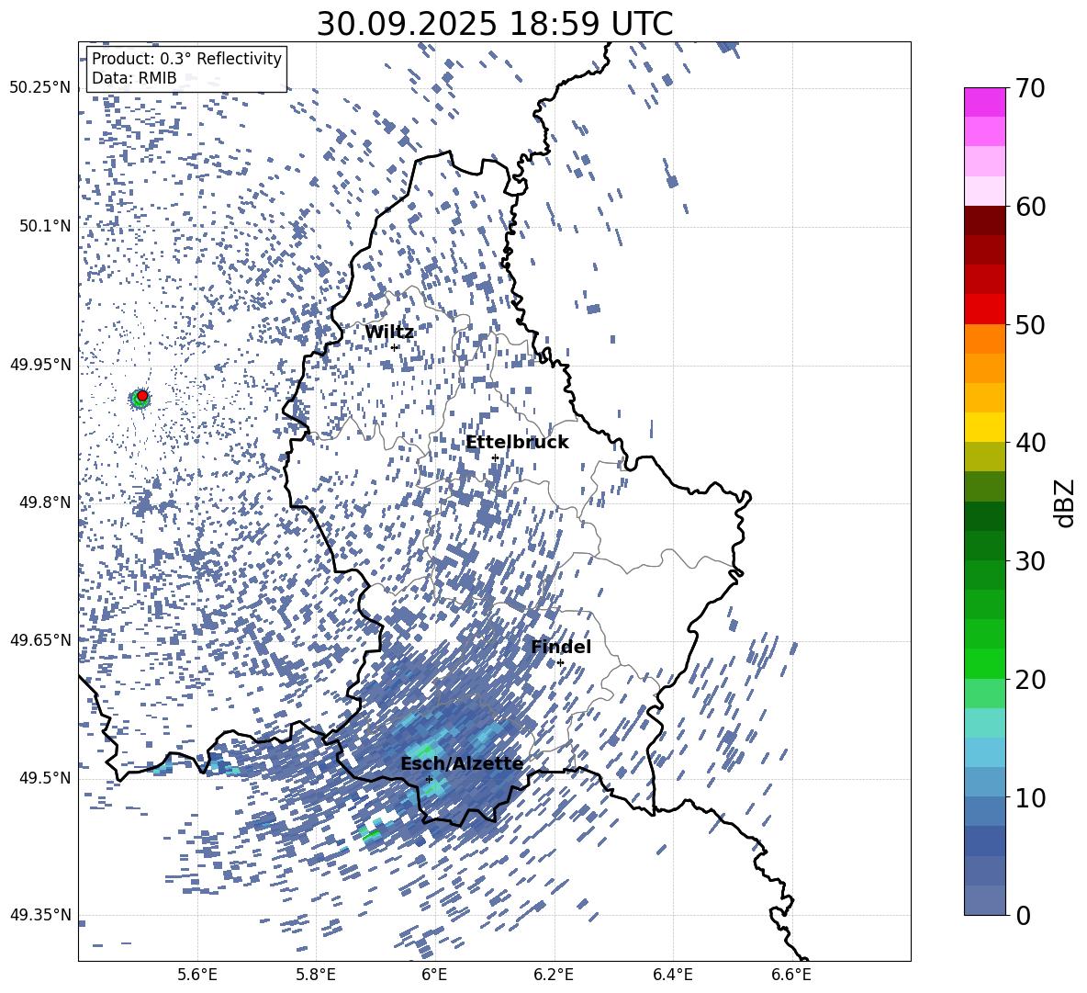
Task: Click the Findel station label
Action: [x=561, y=647]
